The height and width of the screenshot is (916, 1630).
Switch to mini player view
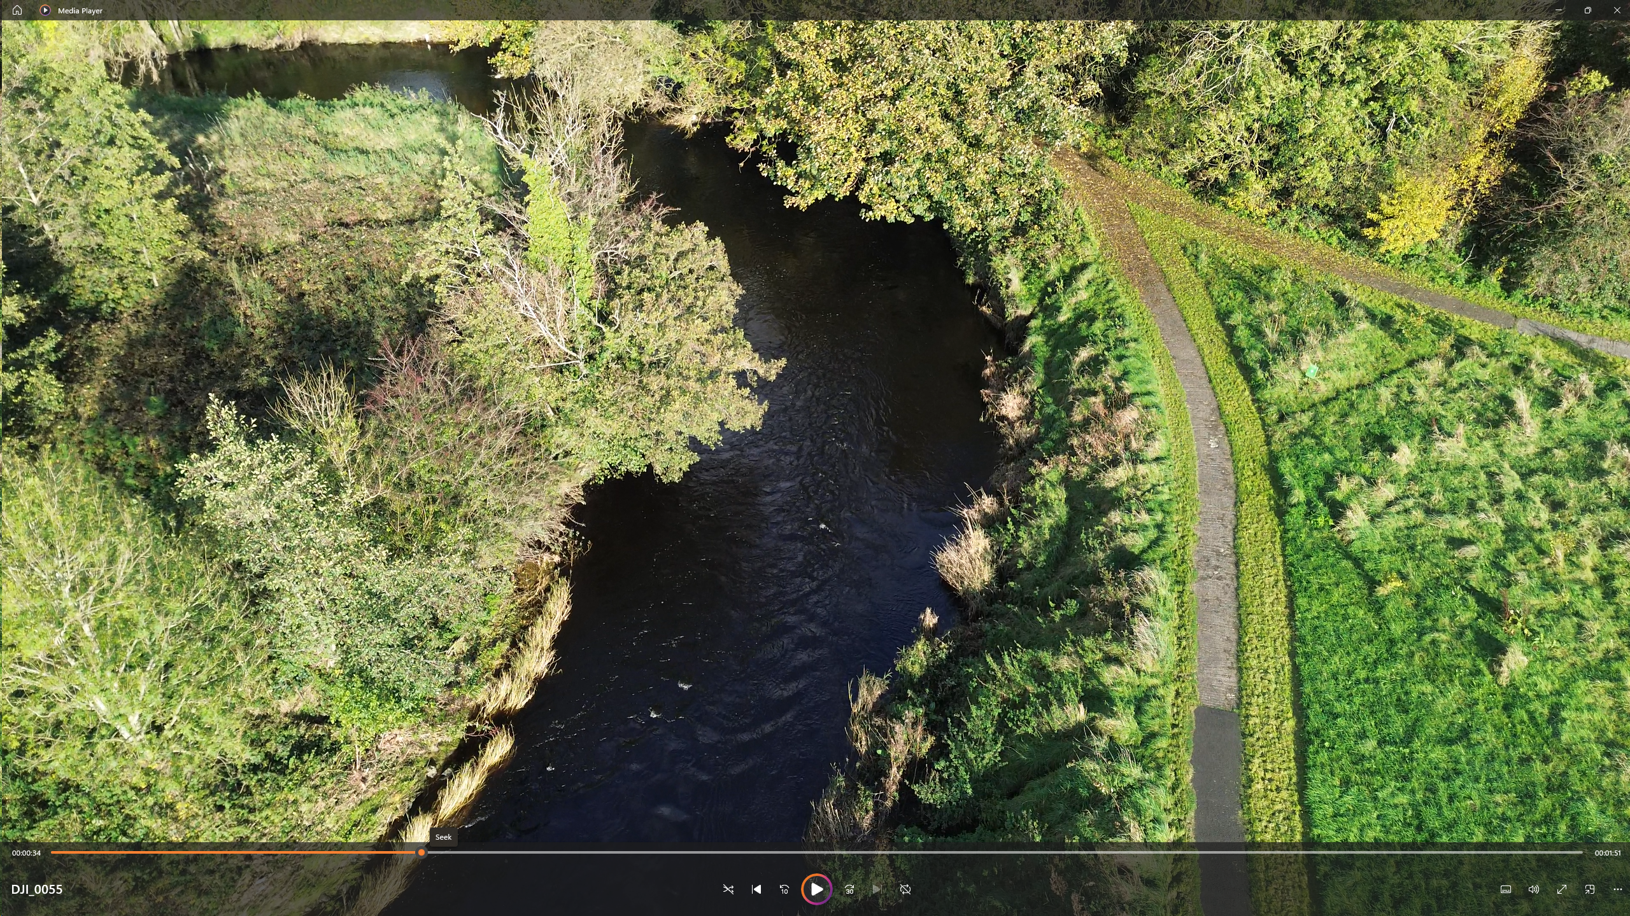pos(1590,889)
